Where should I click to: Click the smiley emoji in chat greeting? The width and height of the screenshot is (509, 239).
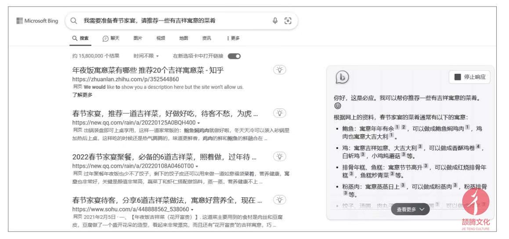point(338,106)
